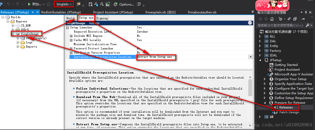The width and height of the screenshot is (315, 130).
Task: Expand the BLL project node
Action: pos(260,37)
